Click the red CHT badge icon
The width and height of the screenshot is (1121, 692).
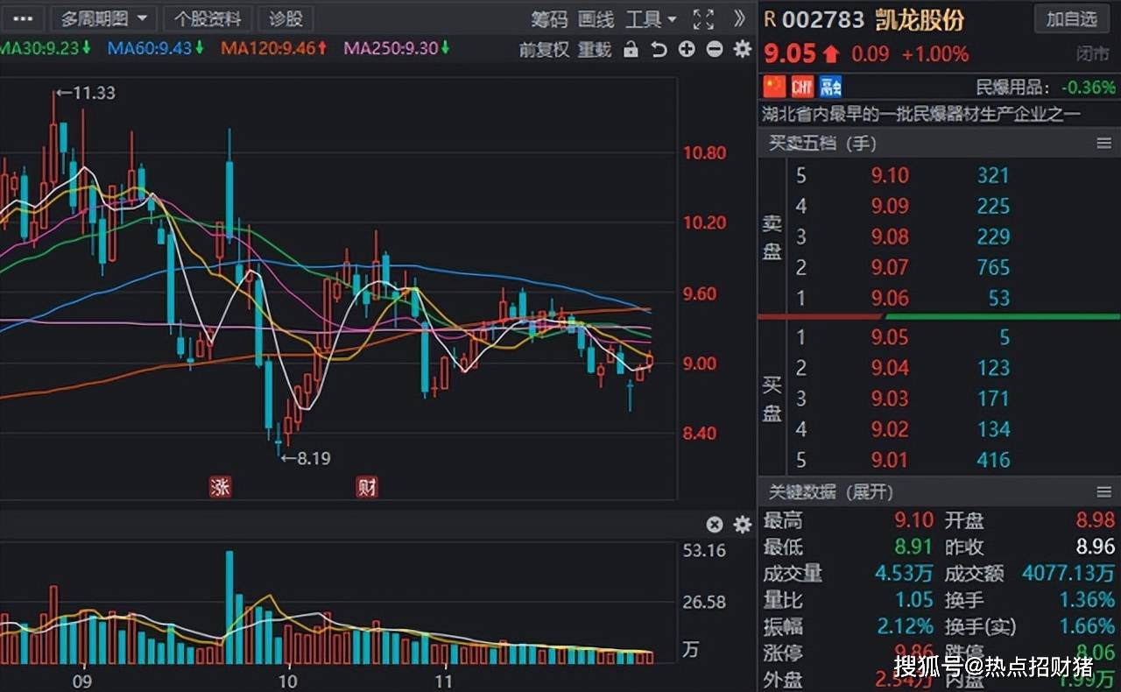tap(802, 86)
